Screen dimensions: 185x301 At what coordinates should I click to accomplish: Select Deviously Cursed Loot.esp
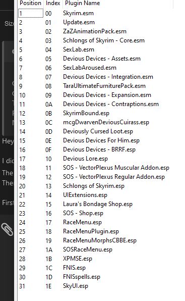[98, 131]
